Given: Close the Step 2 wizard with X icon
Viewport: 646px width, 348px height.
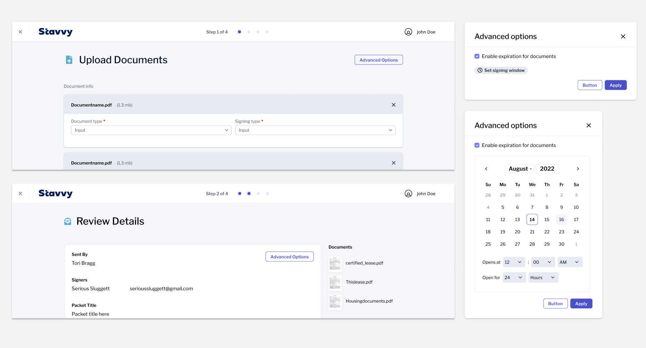Looking at the screenshot, I should [20, 193].
